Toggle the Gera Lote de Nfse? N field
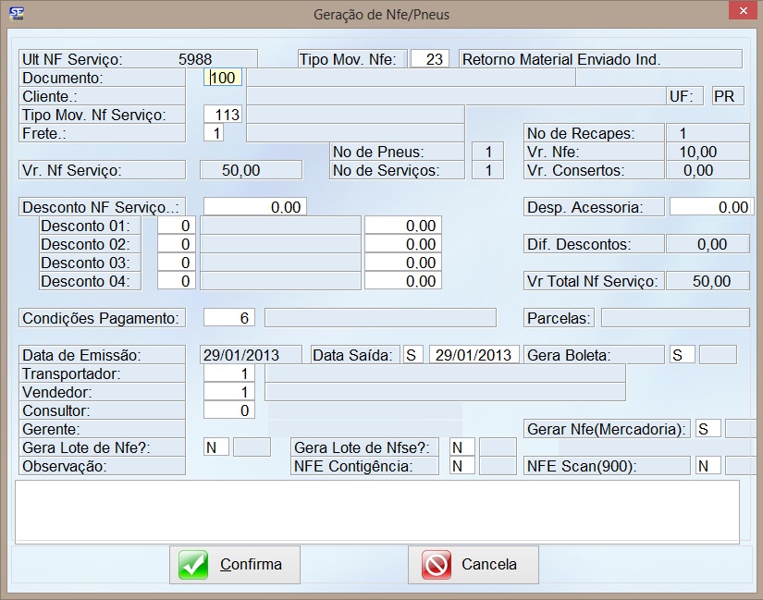Screen dimensions: 763x600 [461, 447]
